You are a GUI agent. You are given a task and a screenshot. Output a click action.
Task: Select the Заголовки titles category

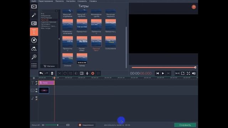(x=46, y=24)
